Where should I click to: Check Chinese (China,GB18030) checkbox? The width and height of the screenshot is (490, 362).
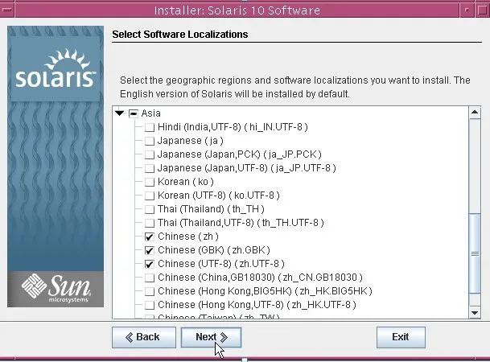(150, 278)
